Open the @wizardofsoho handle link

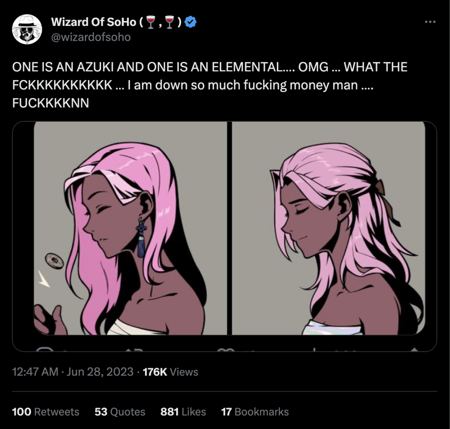(x=91, y=37)
